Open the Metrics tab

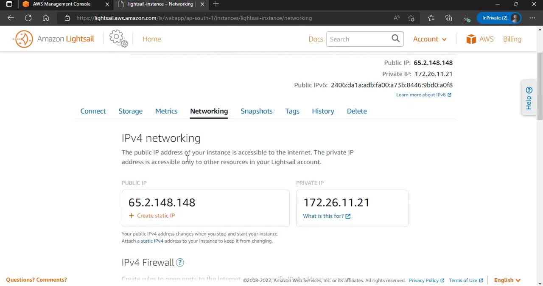pos(166,111)
